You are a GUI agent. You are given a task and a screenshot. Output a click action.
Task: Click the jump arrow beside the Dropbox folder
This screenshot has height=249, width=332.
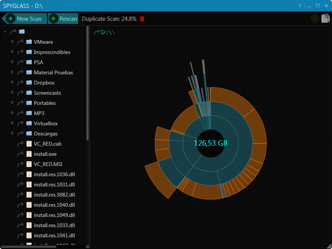pyautogui.click(x=21, y=83)
